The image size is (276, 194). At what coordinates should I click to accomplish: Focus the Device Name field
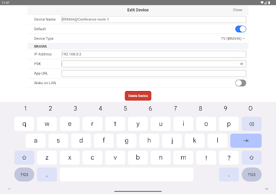[154, 19]
